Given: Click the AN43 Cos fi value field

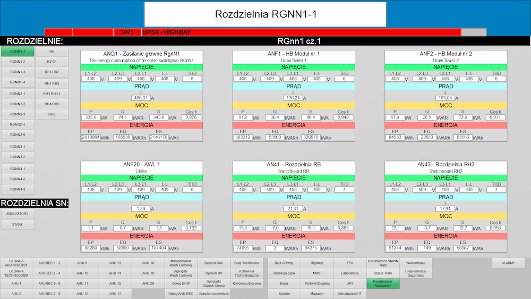Looking at the screenshot, I should point(495,228).
